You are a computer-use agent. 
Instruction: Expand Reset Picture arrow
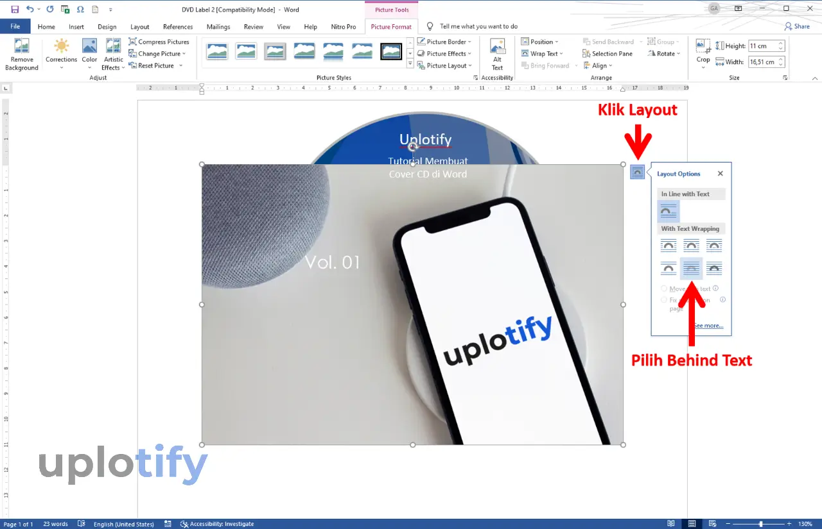coord(180,66)
